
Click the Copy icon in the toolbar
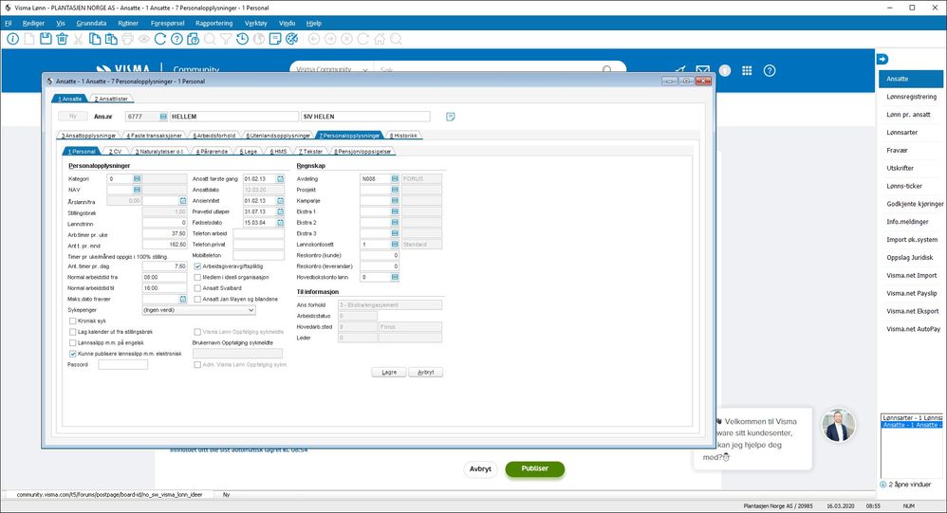95,39
